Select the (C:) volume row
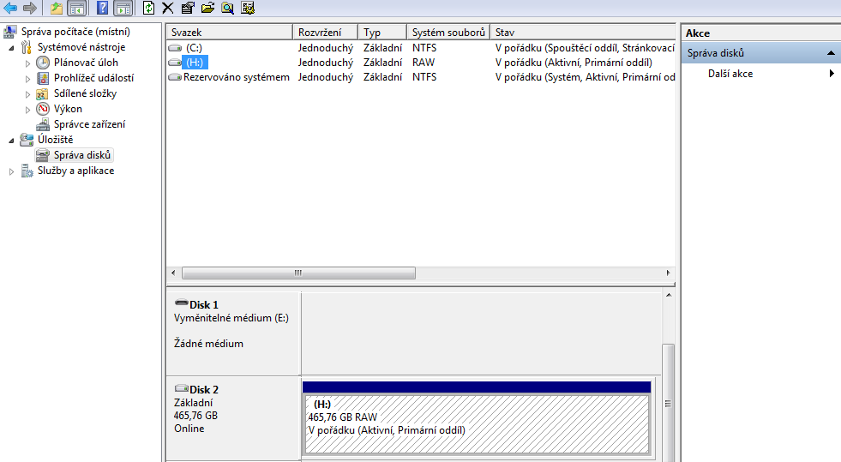Screen dimensions: 841x462 click(x=420, y=48)
